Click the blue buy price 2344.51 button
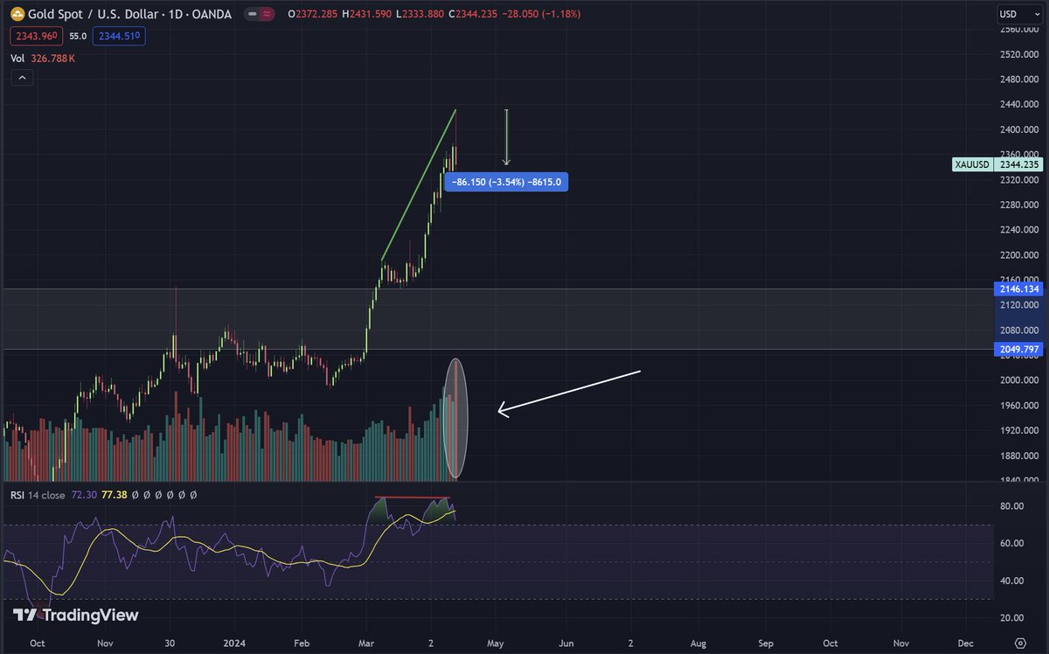This screenshot has width=1049, height=654. point(121,36)
